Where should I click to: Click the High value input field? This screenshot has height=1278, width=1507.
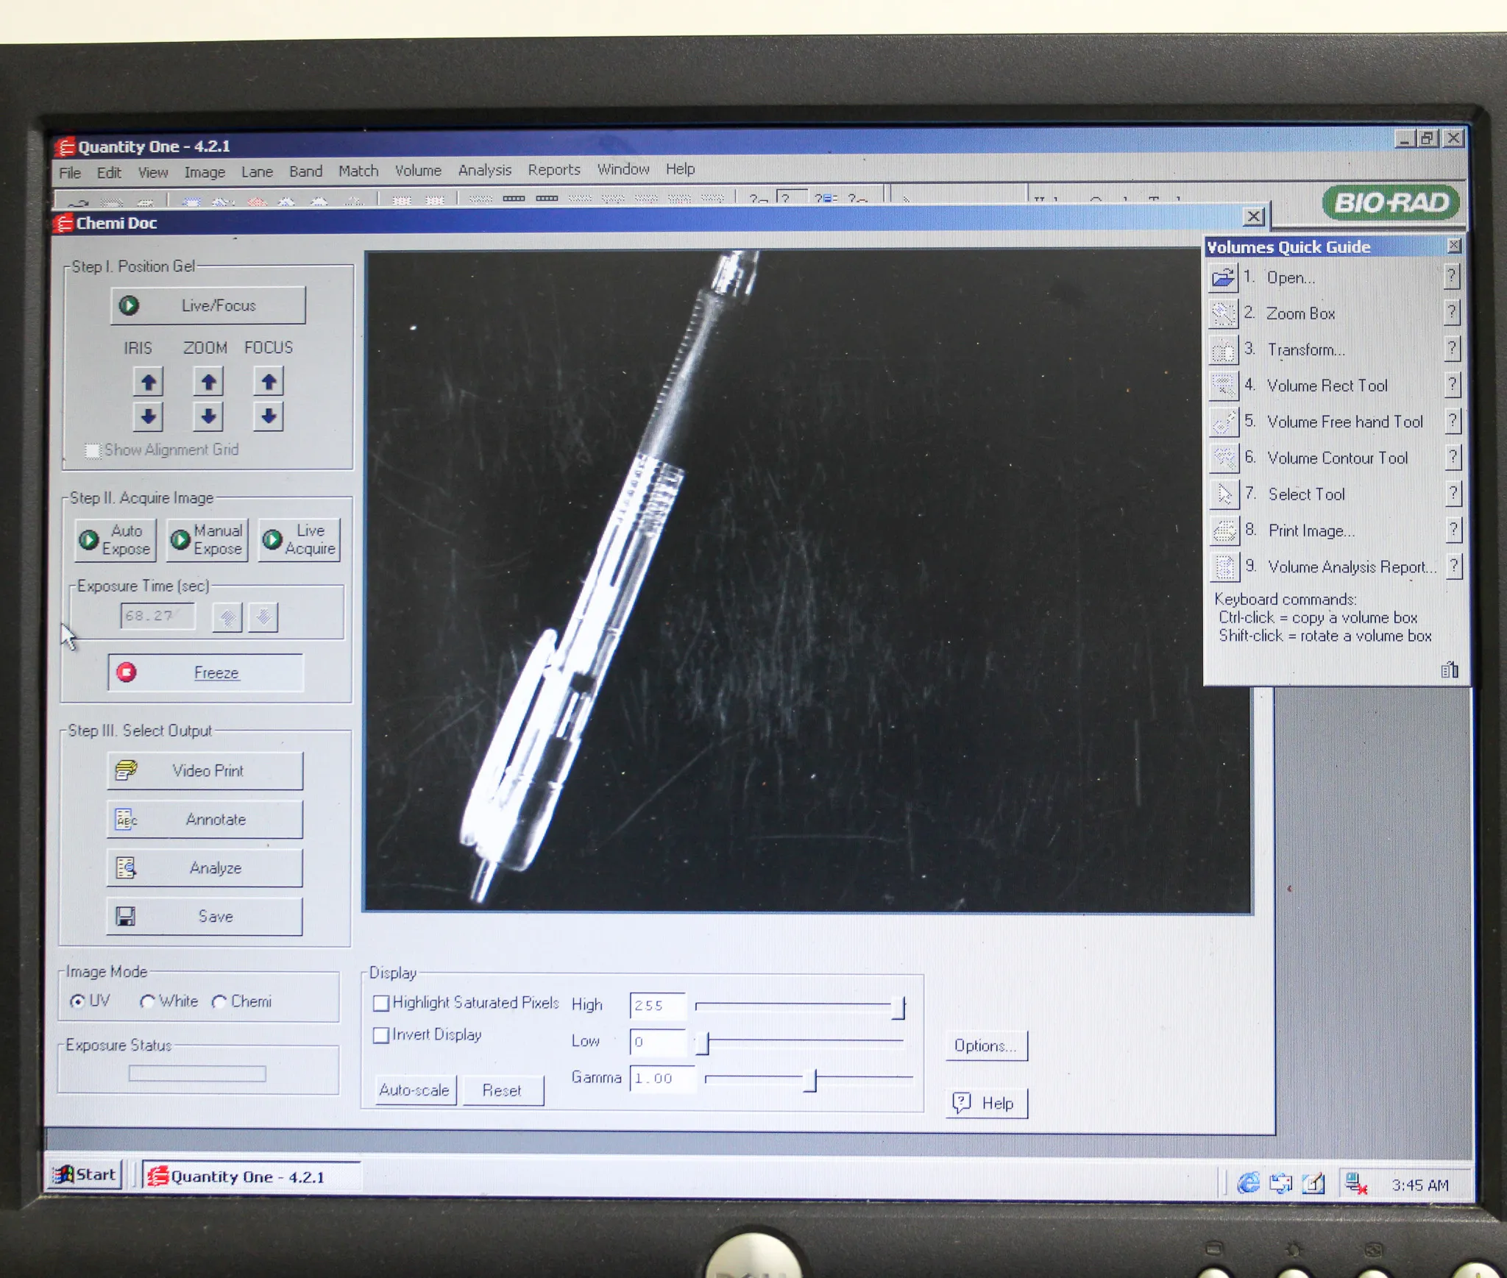coord(658,1005)
